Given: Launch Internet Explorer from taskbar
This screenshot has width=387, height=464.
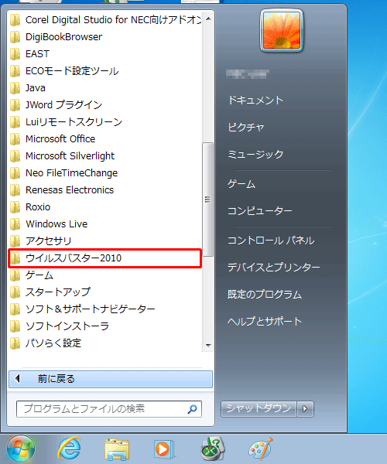Looking at the screenshot, I should pos(69,449).
